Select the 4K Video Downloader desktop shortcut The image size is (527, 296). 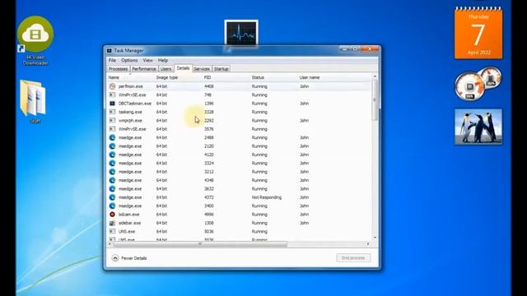(35, 40)
